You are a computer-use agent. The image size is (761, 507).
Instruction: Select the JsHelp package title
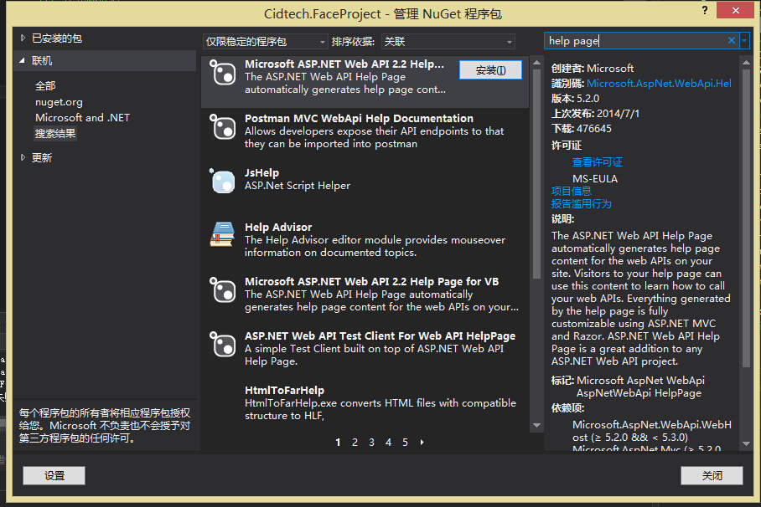(x=261, y=172)
